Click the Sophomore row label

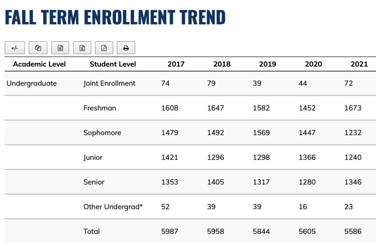point(102,133)
